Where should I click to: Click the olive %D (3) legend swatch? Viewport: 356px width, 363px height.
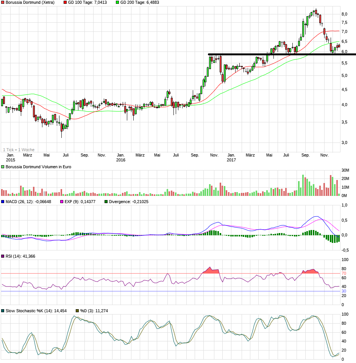(78, 311)
